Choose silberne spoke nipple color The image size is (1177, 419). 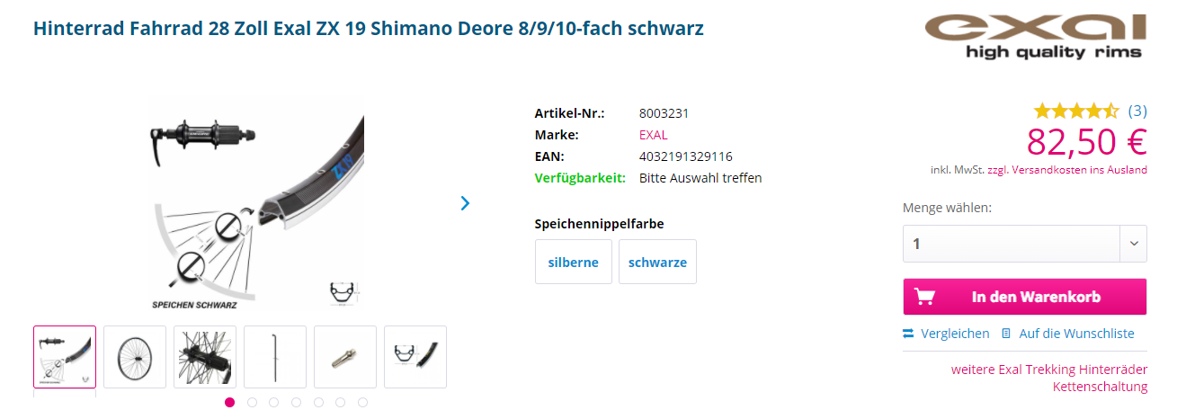pos(574,262)
